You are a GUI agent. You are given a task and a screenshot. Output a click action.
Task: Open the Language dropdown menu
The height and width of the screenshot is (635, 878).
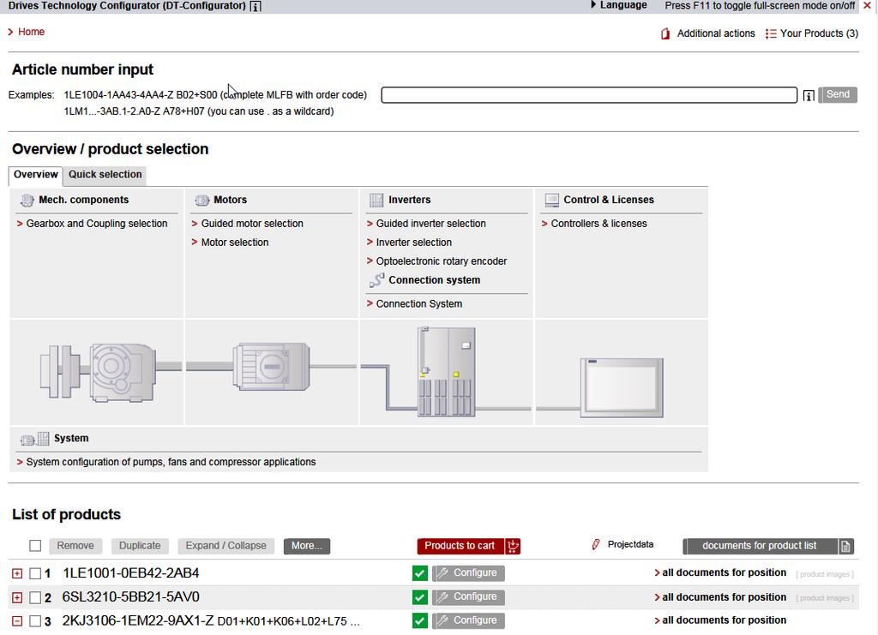[x=619, y=5]
